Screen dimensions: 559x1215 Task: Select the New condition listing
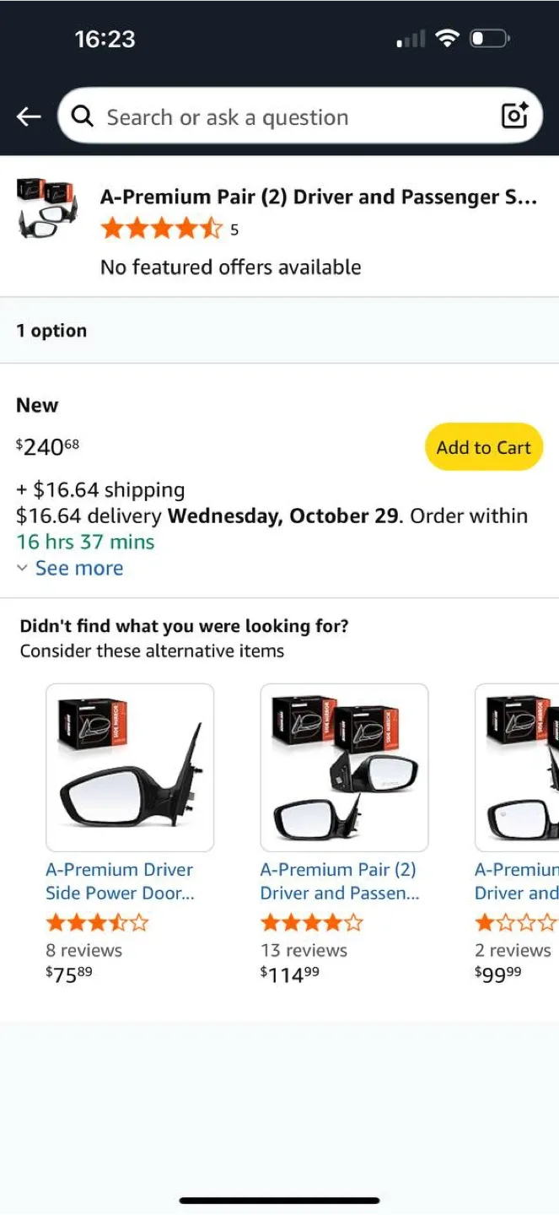tap(36, 405)
